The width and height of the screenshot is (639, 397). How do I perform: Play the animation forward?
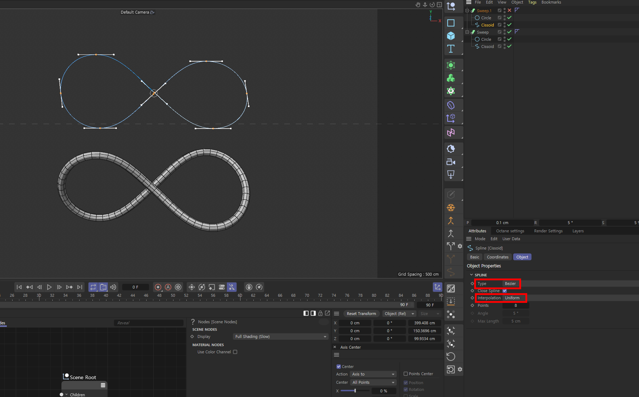coord(49,287)
